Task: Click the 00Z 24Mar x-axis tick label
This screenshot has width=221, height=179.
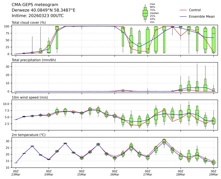Action: [x=49, y=173]
